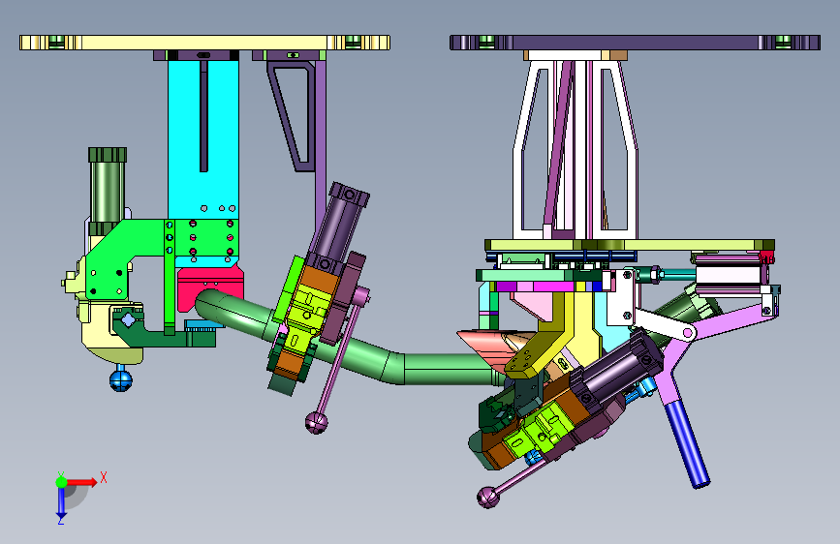Viewport: 840px width, 544px height.
Task: Select the purple ball knob at lower right
Action: tap(487, 497)
